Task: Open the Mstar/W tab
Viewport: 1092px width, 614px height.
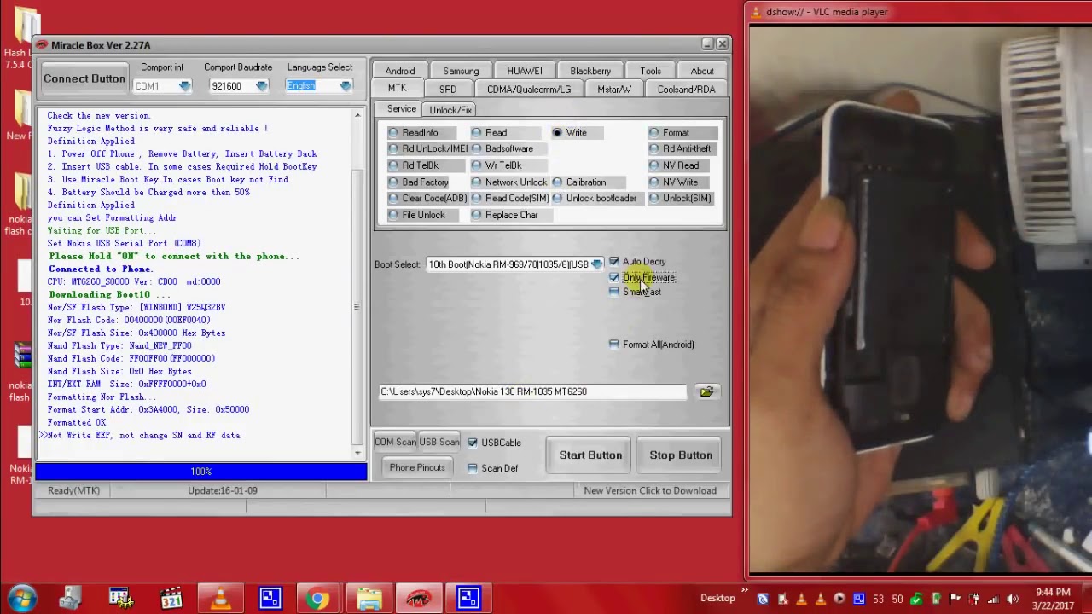Action: coord(614,89)
